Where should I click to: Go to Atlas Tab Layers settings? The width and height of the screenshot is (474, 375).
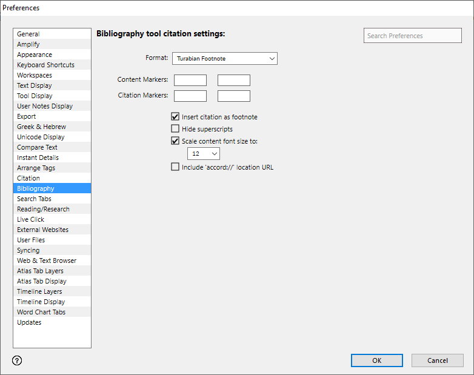(40, 271)
